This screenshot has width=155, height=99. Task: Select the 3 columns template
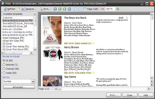(18, 18)
